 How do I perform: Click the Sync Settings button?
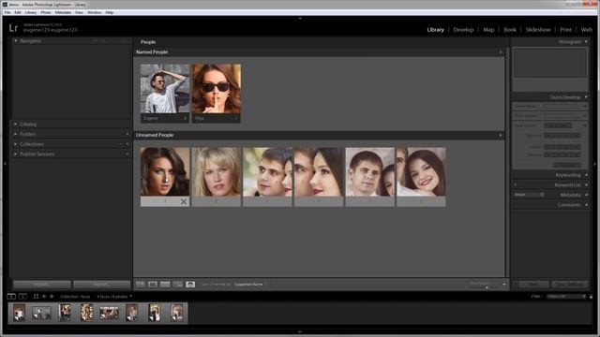click(570, 285)
